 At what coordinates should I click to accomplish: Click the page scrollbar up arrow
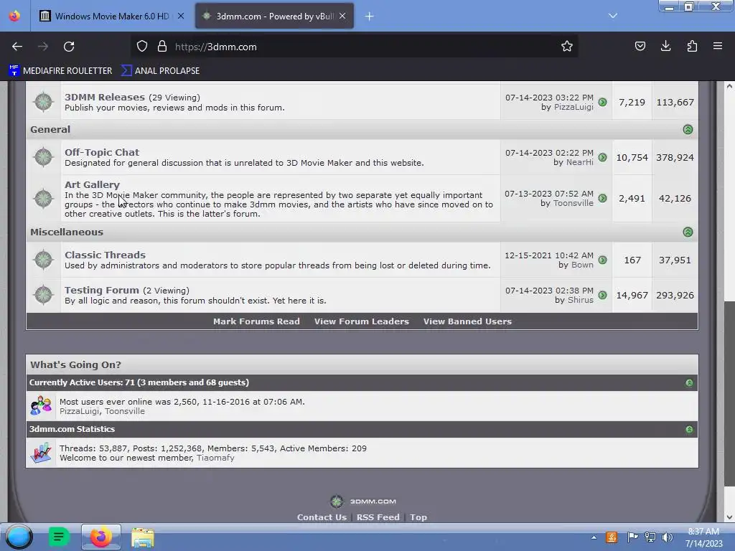729,86
